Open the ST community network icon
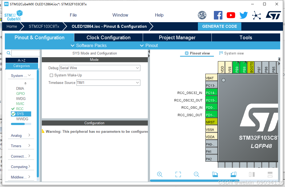The height and width of the screenshot is (187, 285). coord(256,15)
